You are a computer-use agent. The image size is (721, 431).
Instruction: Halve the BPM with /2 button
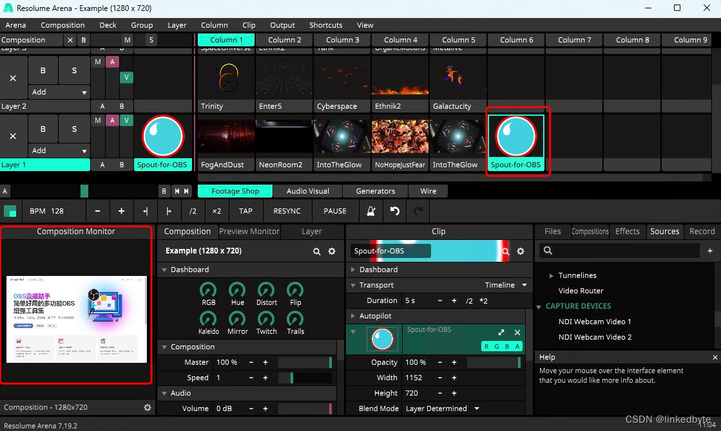click(193, 211)
